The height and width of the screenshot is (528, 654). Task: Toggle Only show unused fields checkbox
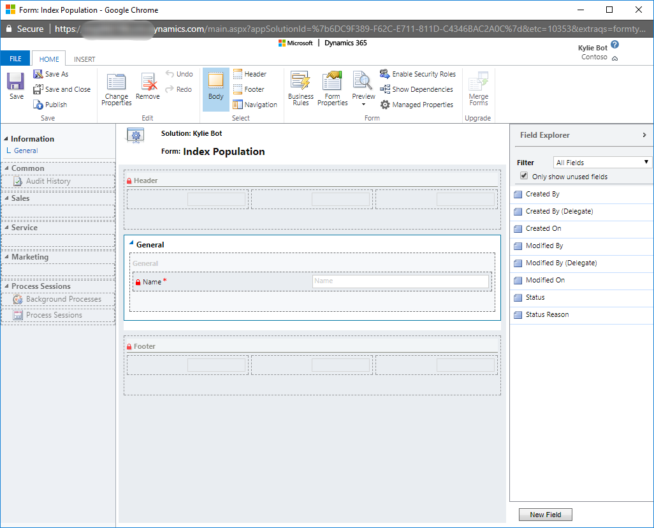524,176
